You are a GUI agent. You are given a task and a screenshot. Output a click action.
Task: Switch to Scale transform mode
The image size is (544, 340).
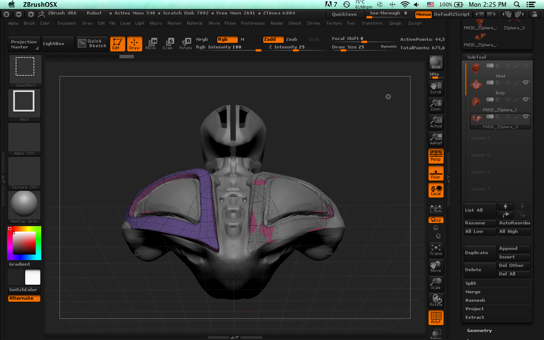(168, 44)
